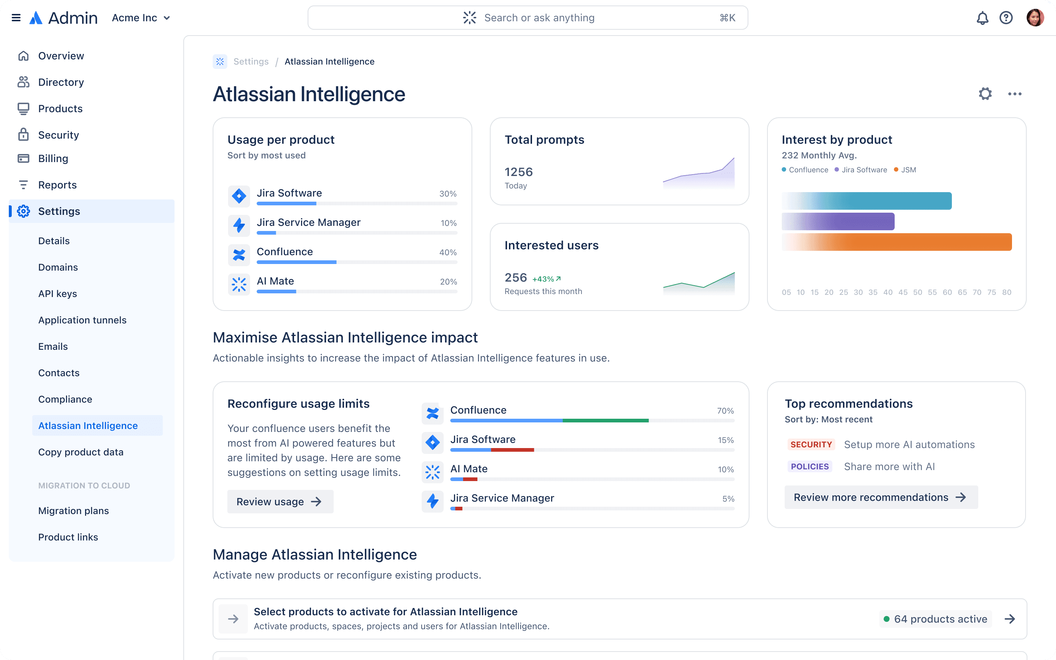The height and width of the screenshot is (660, 1056).
Task: Click the POLICIES tag label
Action: click(810, 467)
